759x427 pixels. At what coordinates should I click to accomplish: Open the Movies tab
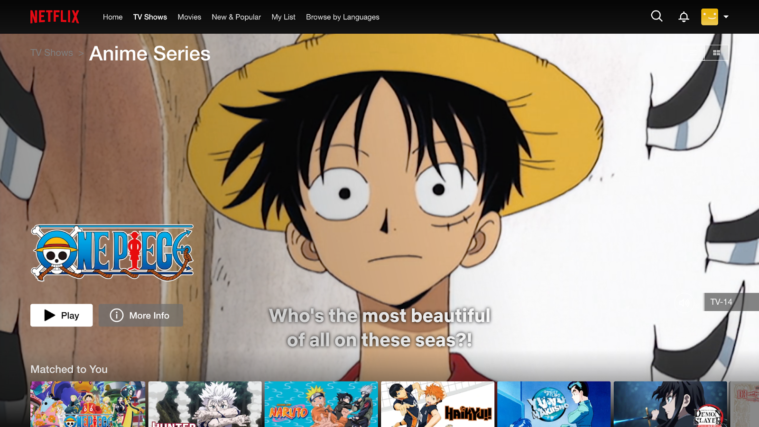[x=189, y=17]
